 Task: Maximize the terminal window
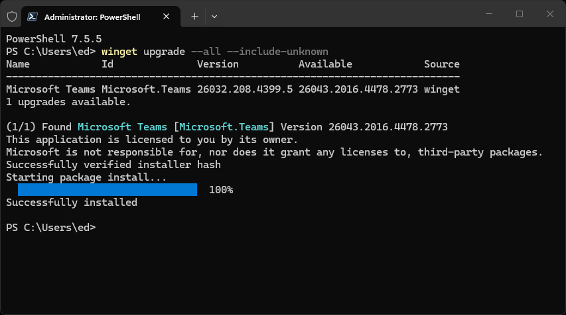click(x=520, y=14)
